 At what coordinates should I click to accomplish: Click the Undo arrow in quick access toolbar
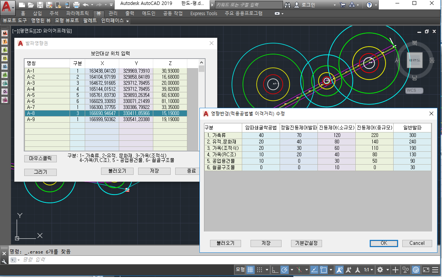86,5
